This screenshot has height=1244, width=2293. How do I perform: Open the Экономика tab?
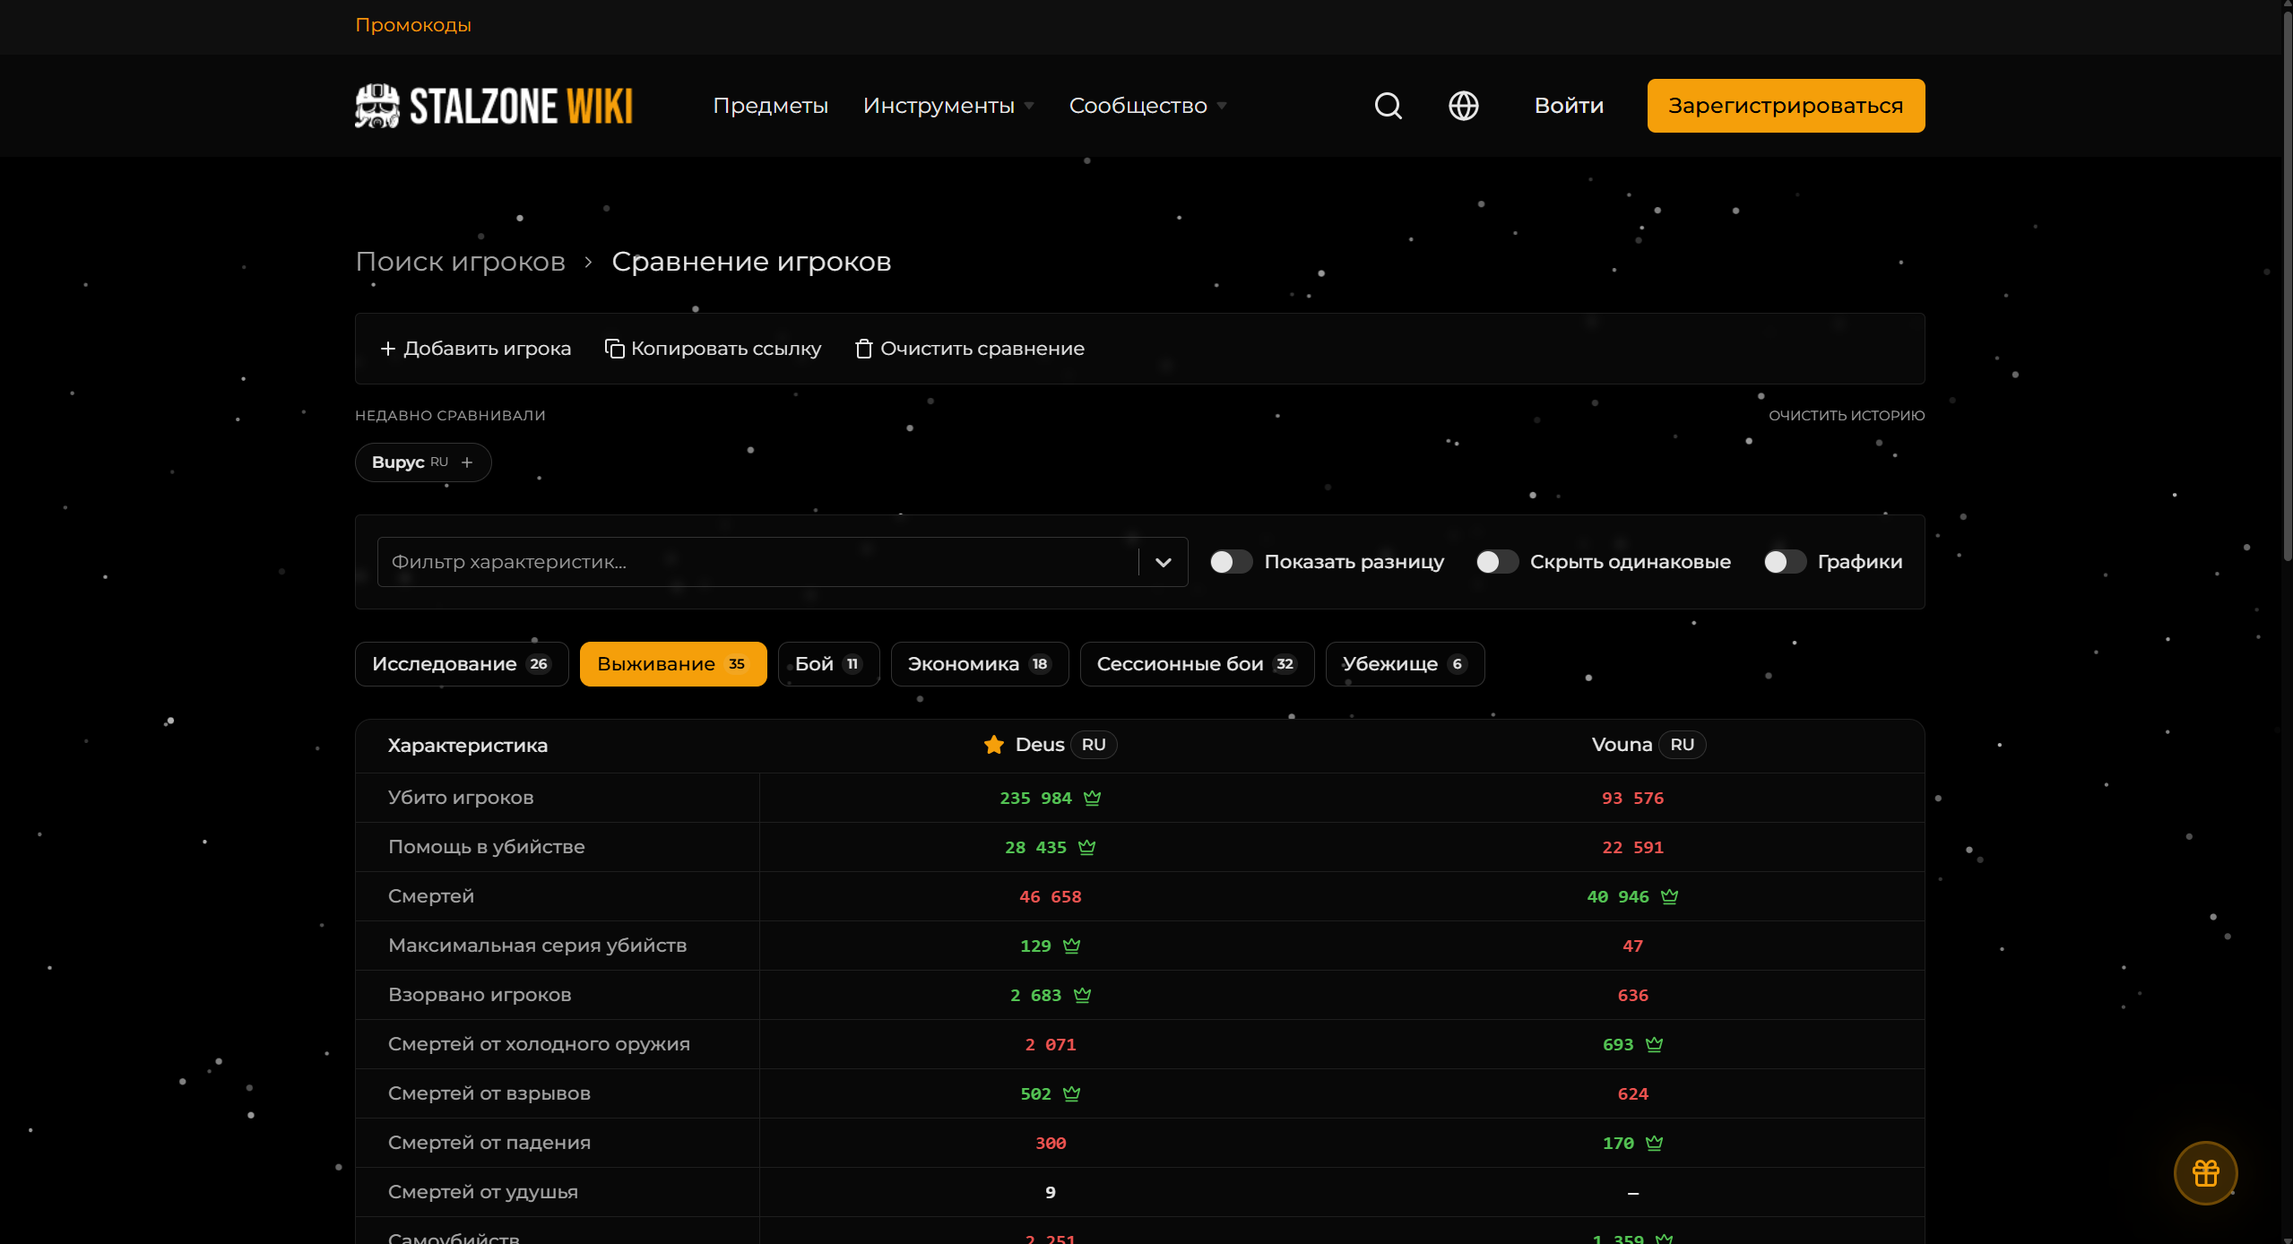[x=980, y=664]
